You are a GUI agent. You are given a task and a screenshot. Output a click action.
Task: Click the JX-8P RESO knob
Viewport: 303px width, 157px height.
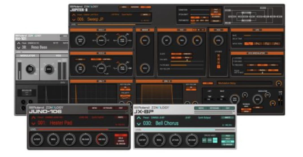[159, 140]
